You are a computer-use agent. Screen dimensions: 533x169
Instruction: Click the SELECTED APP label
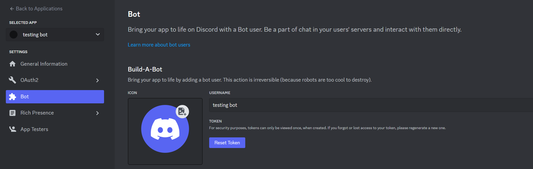click(x=23, y=23)
